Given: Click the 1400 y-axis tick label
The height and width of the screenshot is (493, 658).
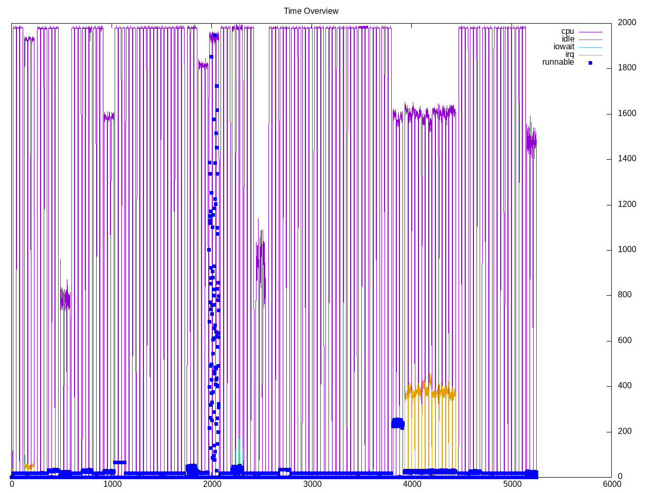Looking at the screenshot, I should [x=627, y=159].
